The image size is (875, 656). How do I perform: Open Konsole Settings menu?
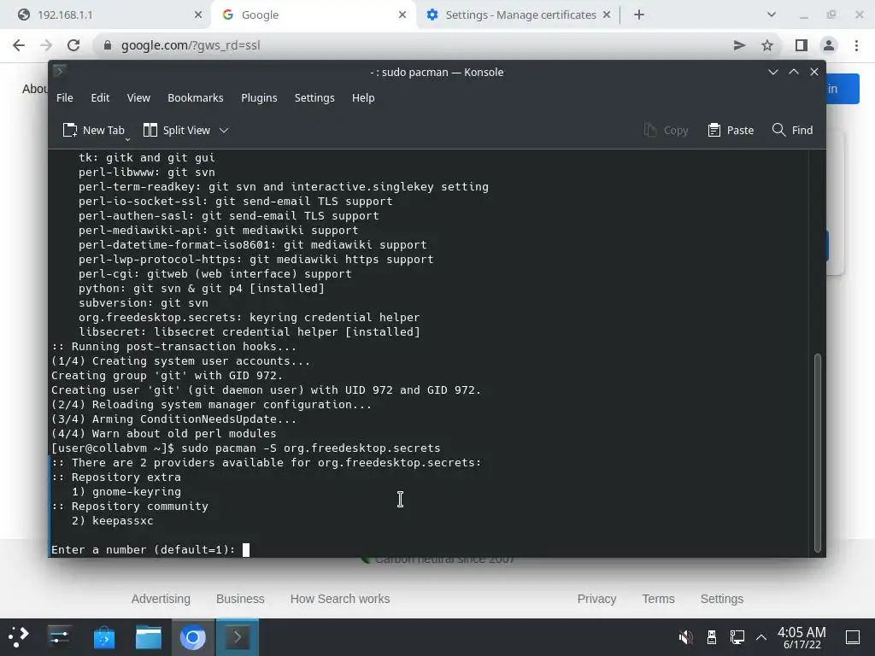tap(314, 97)
